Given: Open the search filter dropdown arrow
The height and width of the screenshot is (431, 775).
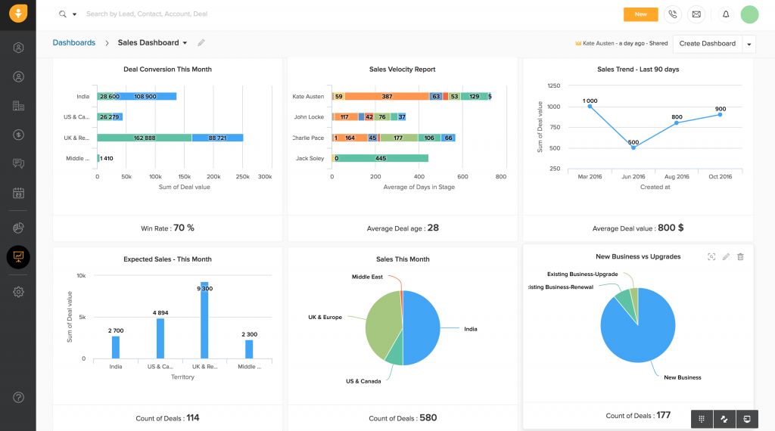Looking at the screenshot, I should click(74, 14).
